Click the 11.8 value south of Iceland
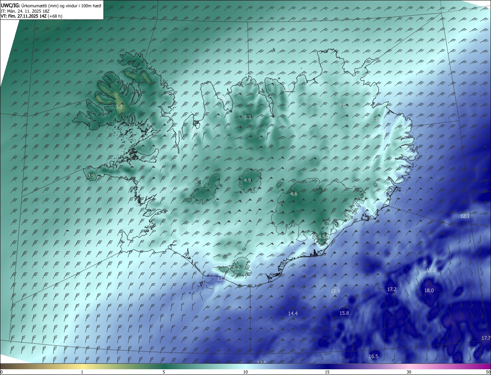This screenshot has width=491, height=375. (335, 291)
